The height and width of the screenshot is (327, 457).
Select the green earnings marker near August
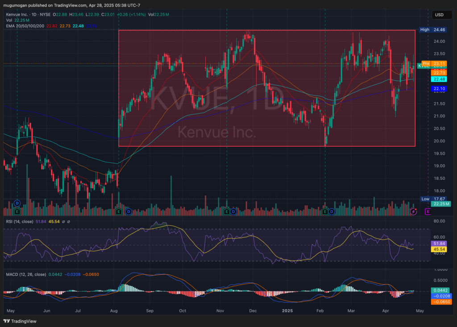(118, 211)
